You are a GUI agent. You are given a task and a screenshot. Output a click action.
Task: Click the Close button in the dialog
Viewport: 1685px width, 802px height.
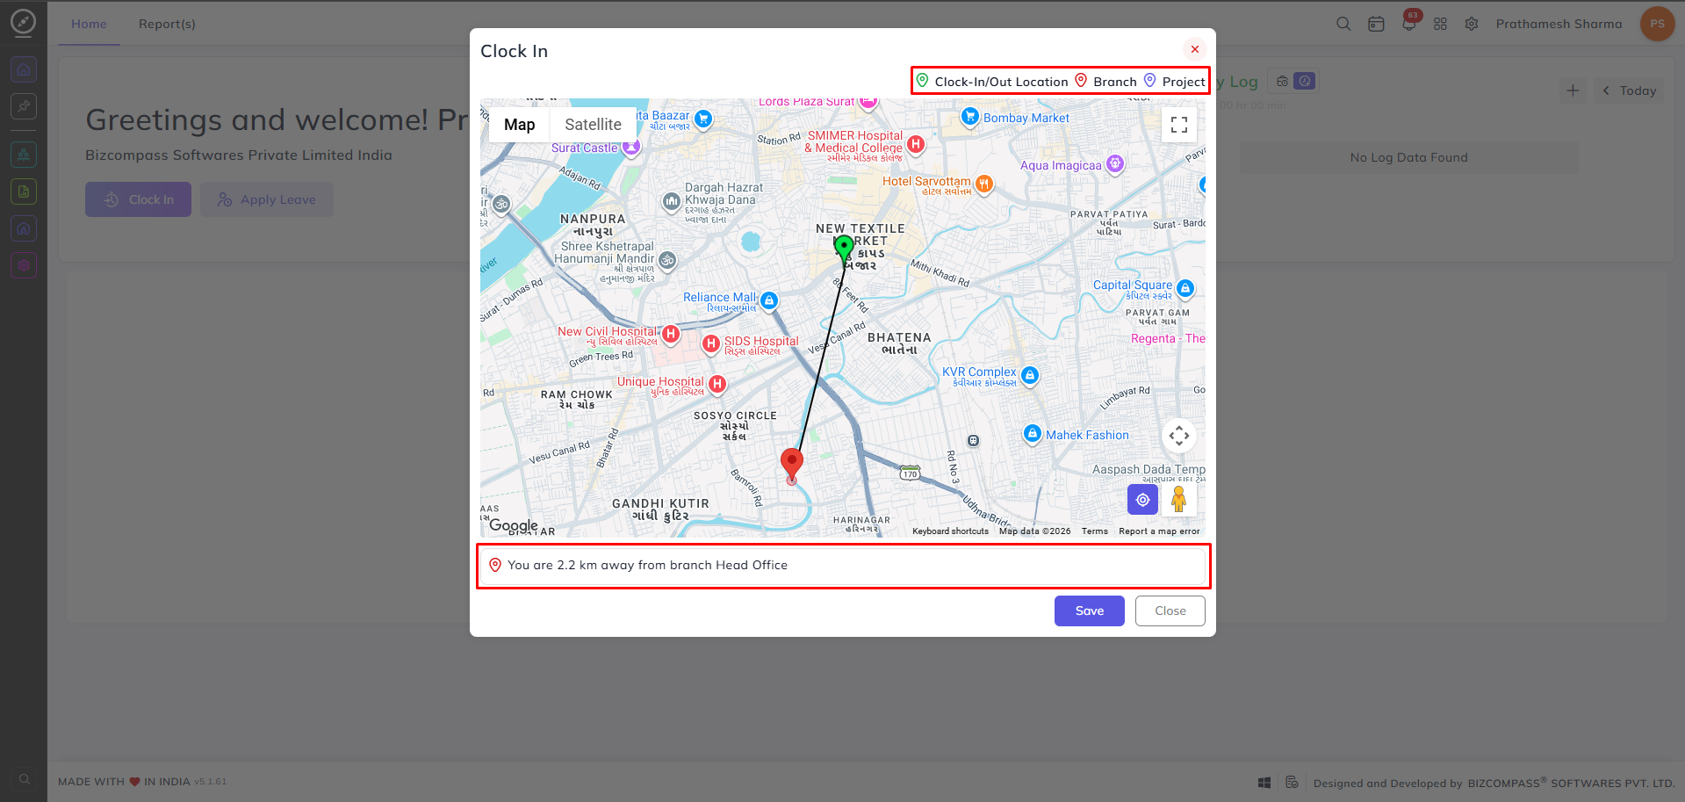(1170, 611)
